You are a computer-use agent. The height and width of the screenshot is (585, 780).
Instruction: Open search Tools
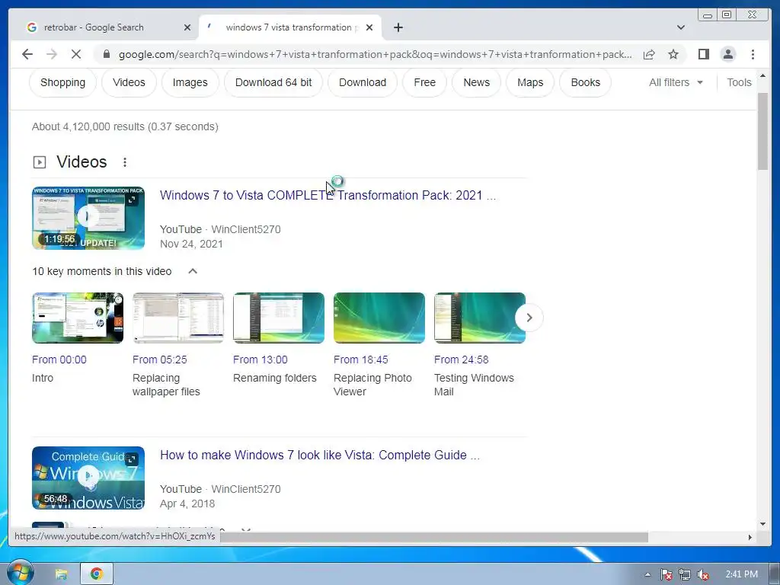tap(739, 82)
